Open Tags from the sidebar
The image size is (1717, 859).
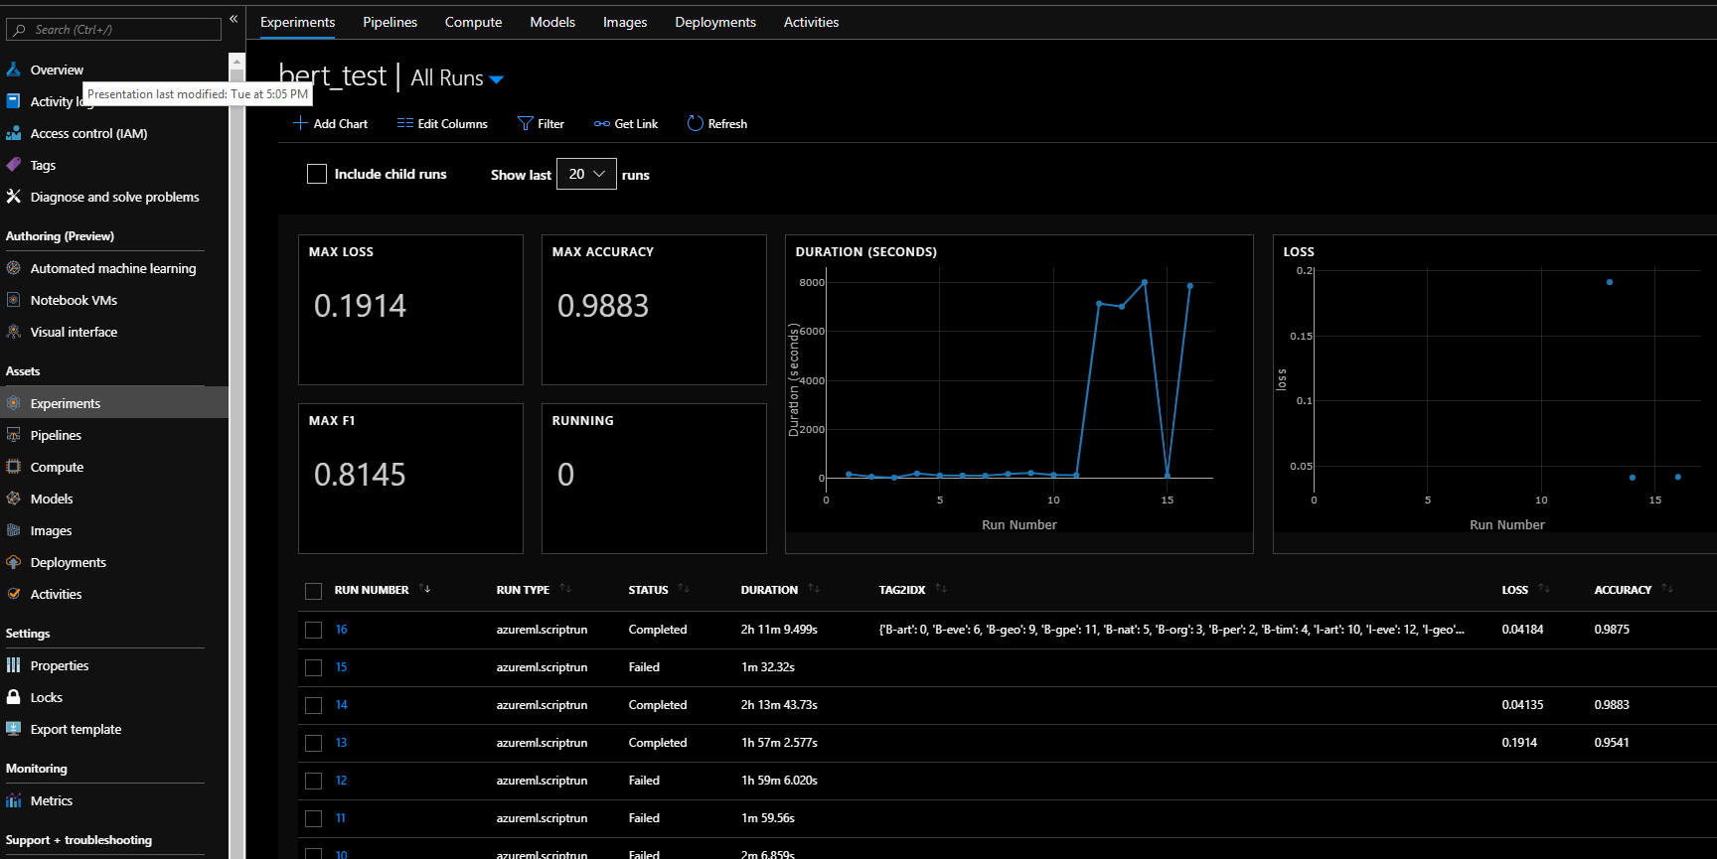(43, 165)
